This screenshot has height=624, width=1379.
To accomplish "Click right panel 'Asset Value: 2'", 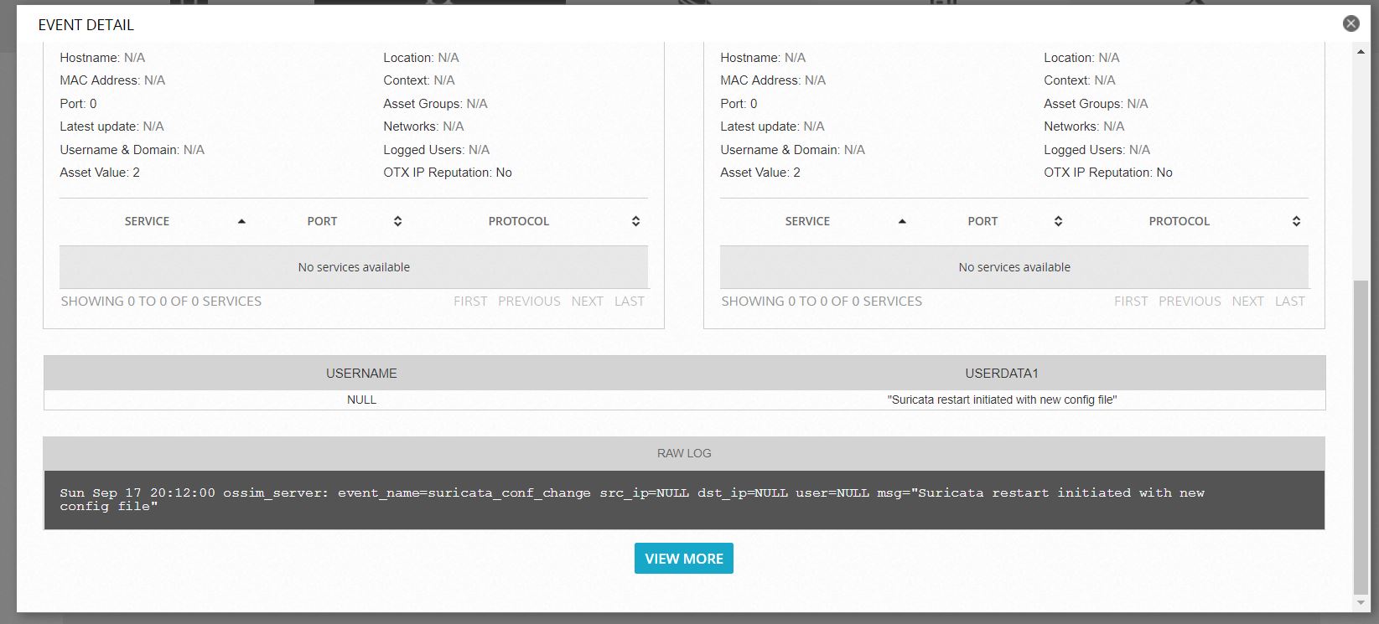I will 760,173.
